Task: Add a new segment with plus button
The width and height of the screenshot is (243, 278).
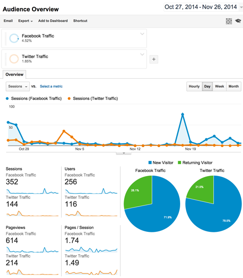Action: point(154,59)
